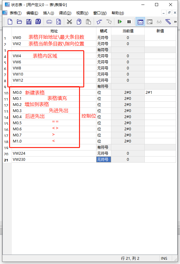Click the 当前值 column header
Screen dimensions: 180x264
coord(128,31)
